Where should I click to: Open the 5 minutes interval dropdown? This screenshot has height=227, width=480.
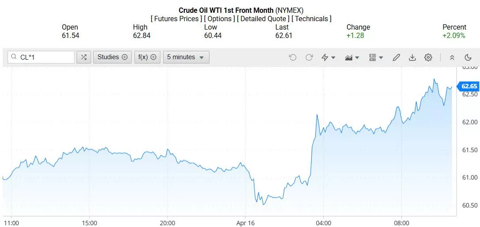coord(186,57)
